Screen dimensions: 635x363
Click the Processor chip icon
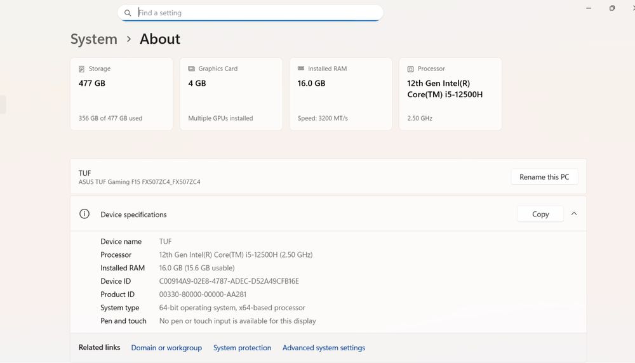point(411,69)
